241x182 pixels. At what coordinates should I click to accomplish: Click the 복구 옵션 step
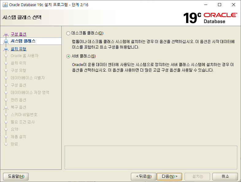coord(18,107)
